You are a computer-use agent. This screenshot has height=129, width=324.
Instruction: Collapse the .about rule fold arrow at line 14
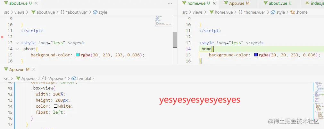(17, 49)
